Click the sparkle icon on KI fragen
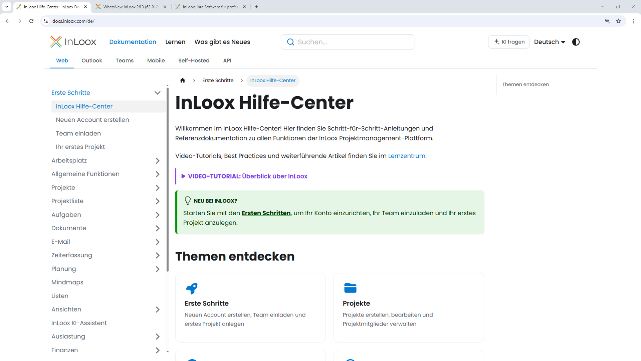The image size is (641, 361). tap(496, 42)
